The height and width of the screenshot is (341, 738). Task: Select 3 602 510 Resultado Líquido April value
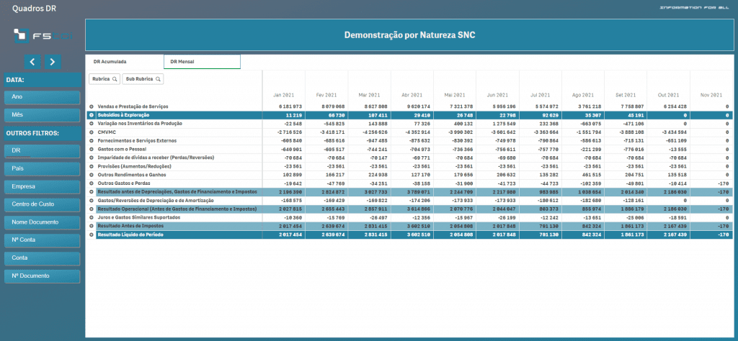click(418, 235)
